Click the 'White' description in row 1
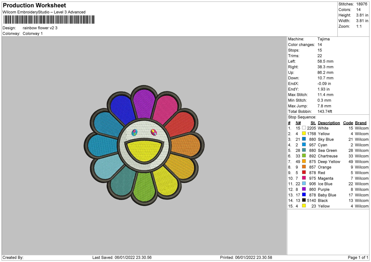The height and width of the screenshot is (262, 371). coord(323,128)
